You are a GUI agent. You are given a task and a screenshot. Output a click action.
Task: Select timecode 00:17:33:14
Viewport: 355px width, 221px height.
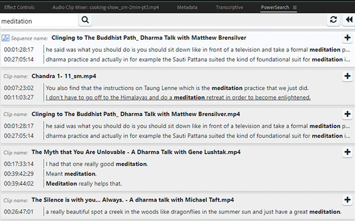[19, 164]
